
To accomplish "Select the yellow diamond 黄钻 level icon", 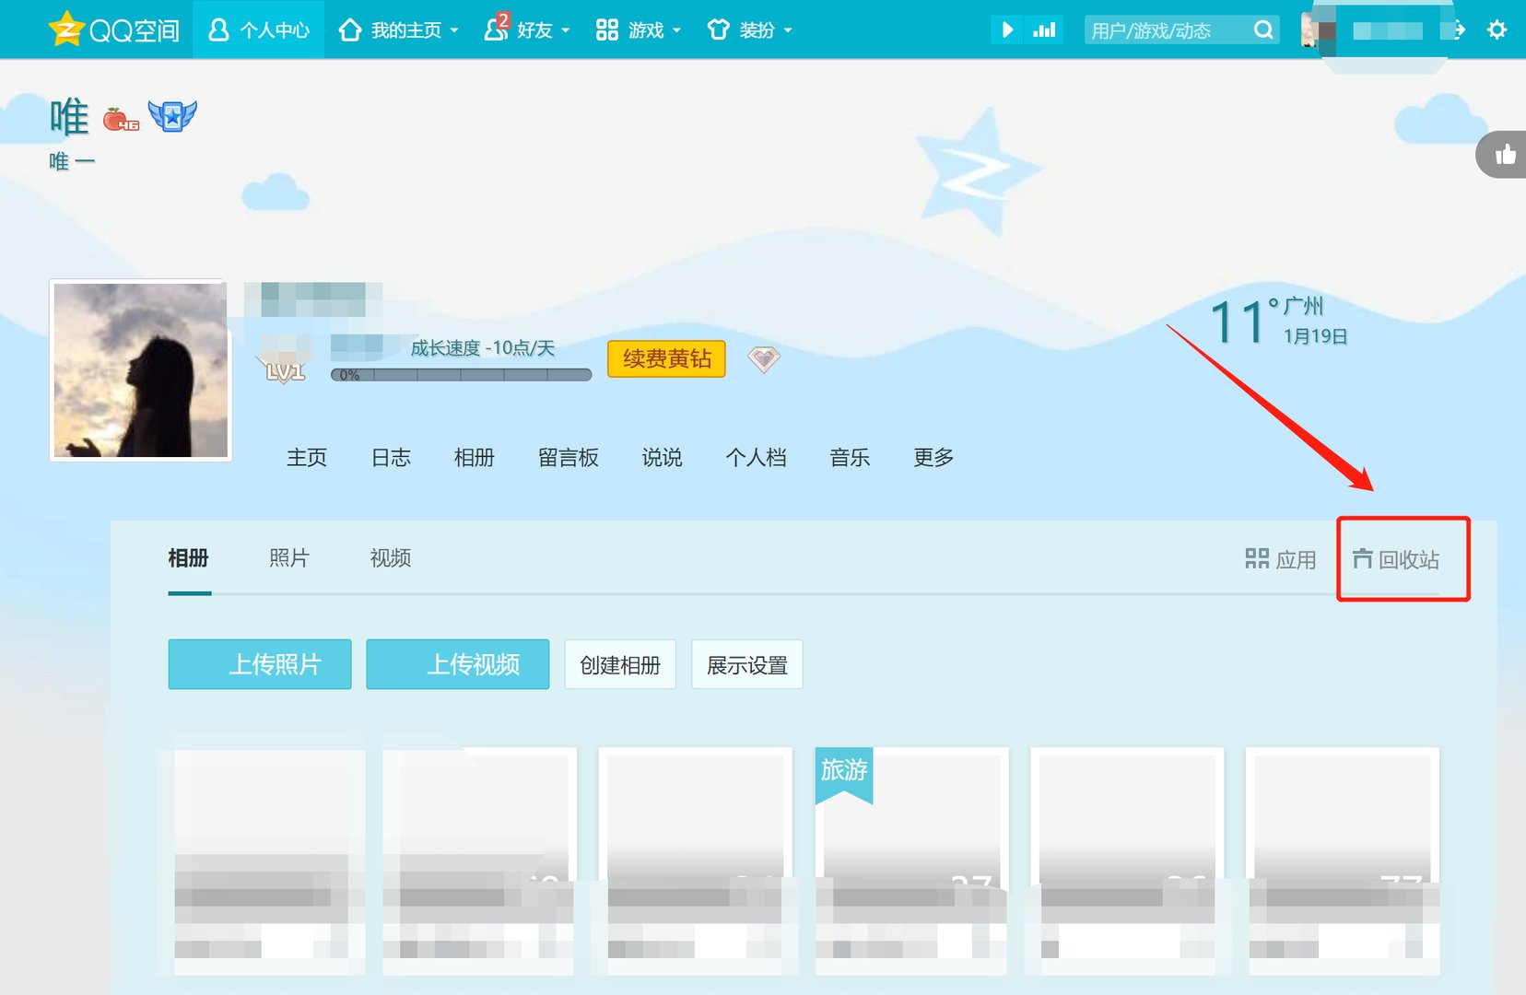I will pyautogui.click(x=762, y=359).
